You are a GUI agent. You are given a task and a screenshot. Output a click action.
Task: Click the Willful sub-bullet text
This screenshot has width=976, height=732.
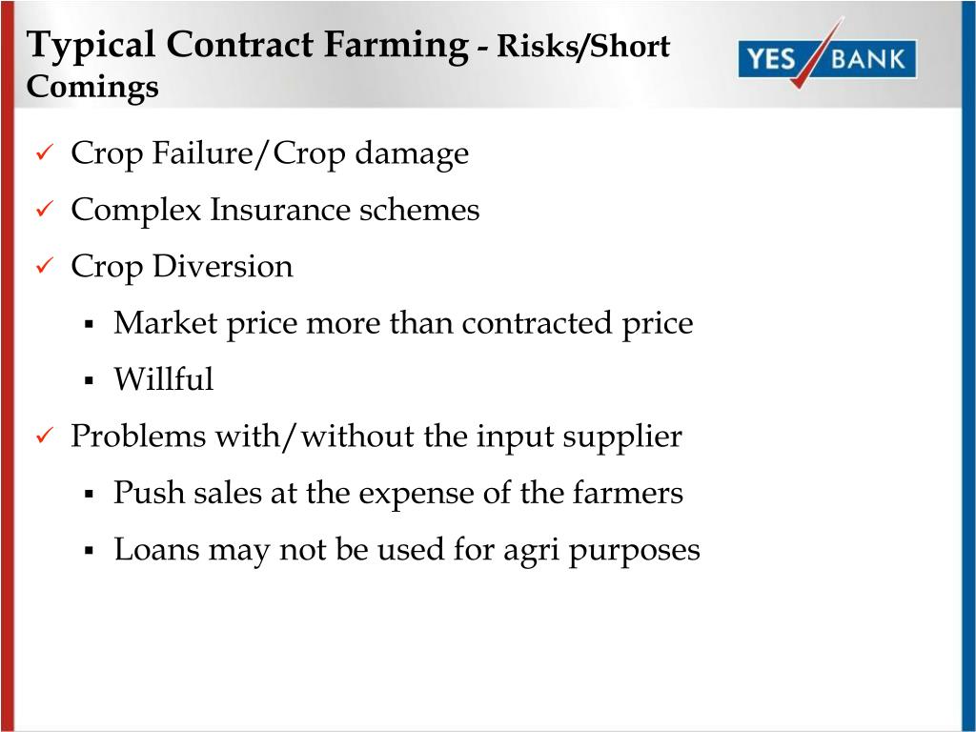(x=164, y=379)
